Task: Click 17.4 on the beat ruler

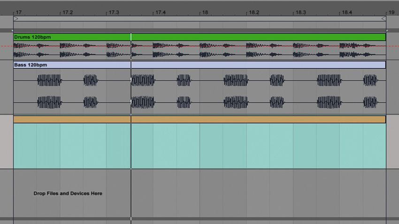Action: pyautogui.click(x=161, y=12)
